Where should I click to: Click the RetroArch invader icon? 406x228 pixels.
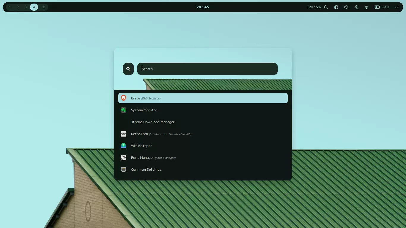(123, 134)
